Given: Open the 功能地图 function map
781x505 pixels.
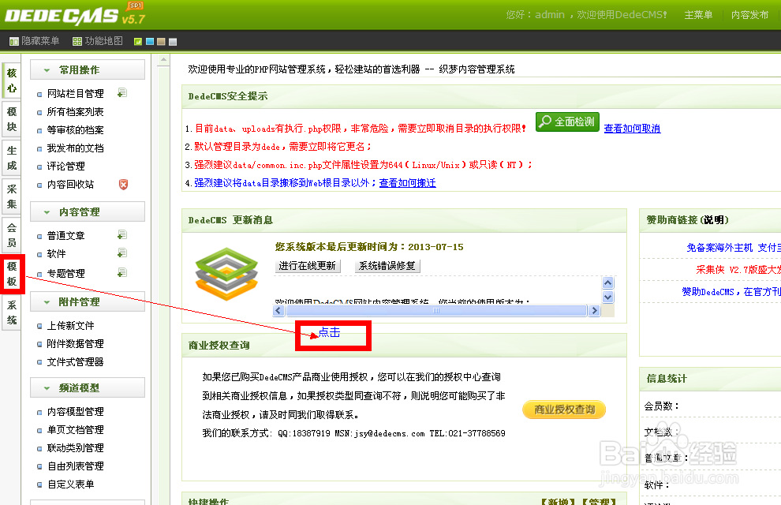Looking at the screenshot, I should point(98,41).
